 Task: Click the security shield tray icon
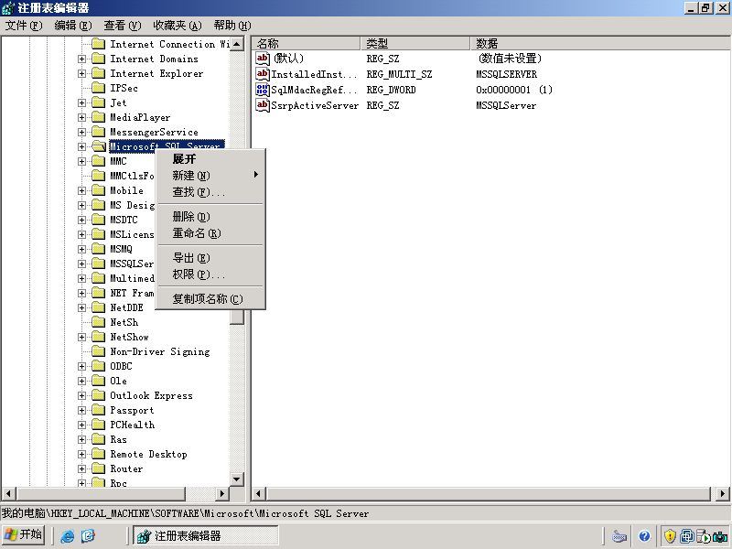[670, 536]
